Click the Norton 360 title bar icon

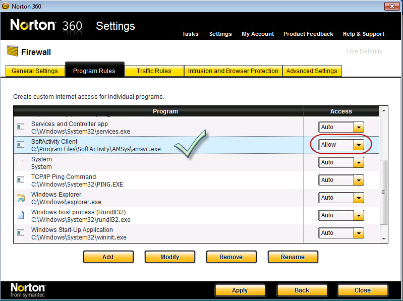coord(5,6)
